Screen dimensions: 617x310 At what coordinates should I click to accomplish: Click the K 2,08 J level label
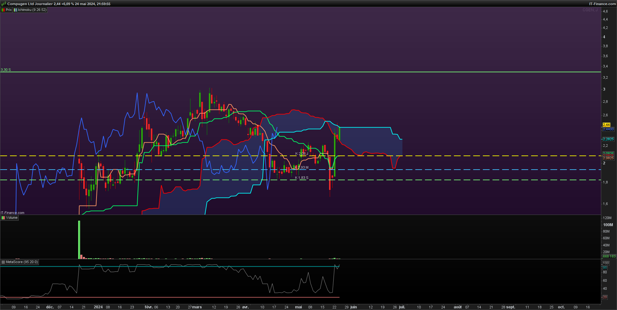coord(302,154)
